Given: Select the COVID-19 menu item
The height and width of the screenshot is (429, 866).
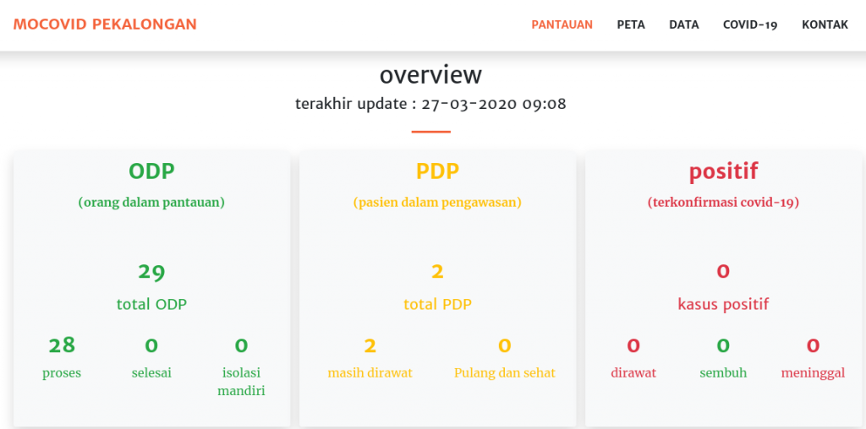Looking at the screenshot, I should tap(749, 24).
